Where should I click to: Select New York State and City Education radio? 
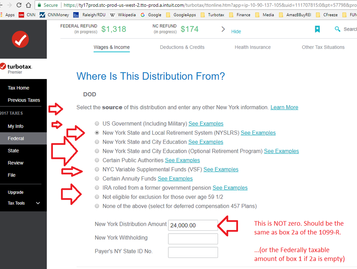97,142
